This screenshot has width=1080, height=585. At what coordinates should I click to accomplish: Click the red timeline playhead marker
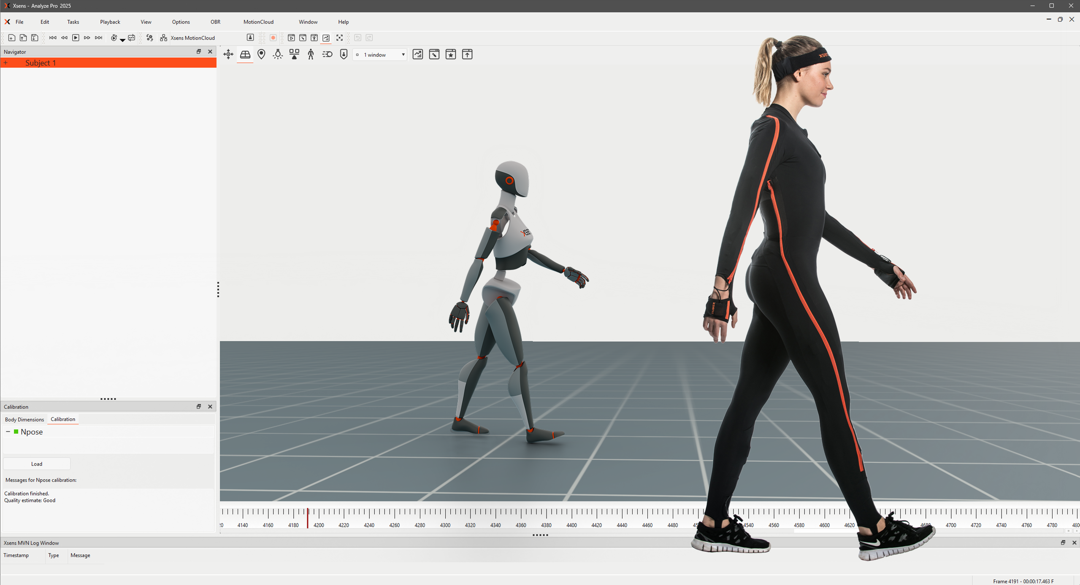(x=308, y=518)
